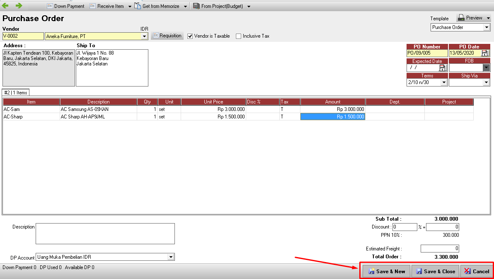Click the Project column header
This screenshot has width=494, height=279.
449,102
